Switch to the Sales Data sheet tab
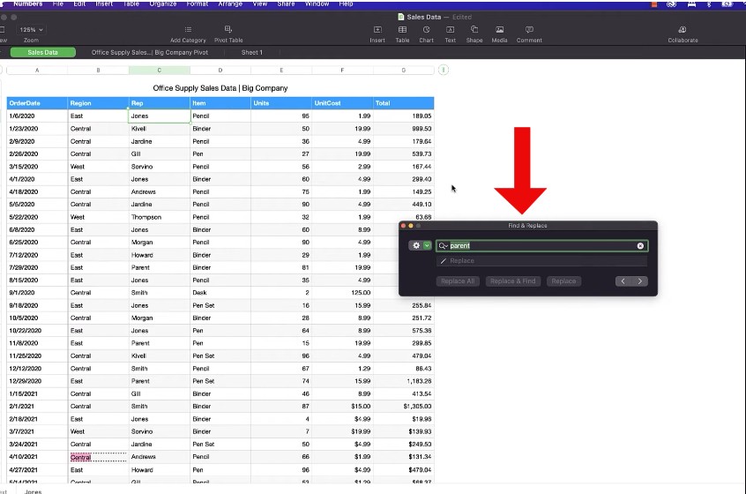The height and width of the screenshot is (494, 746). pos(43,52)
